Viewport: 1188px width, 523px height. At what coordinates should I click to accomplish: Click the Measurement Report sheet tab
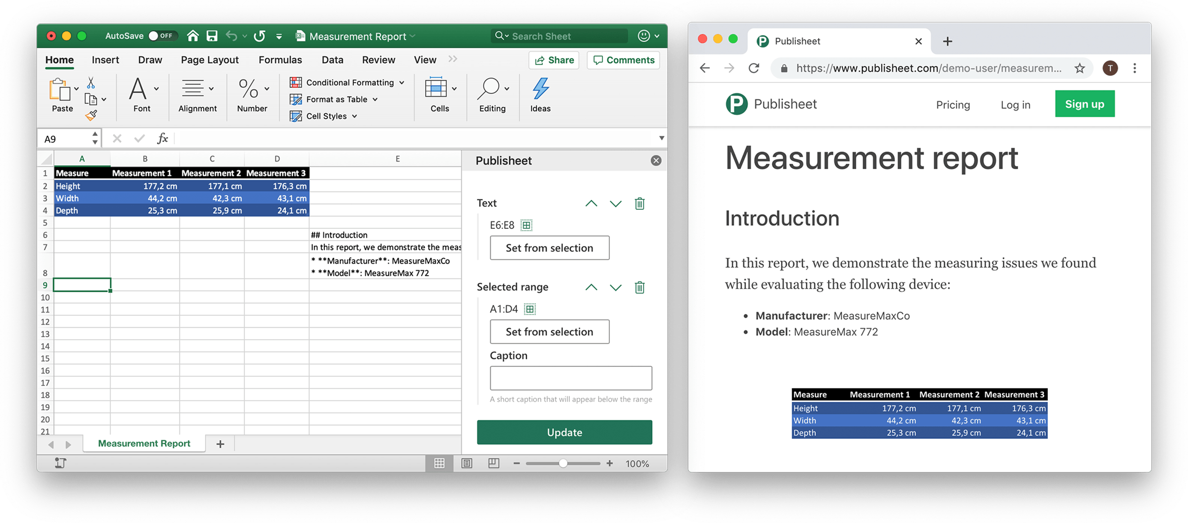(x=144, y=443)
